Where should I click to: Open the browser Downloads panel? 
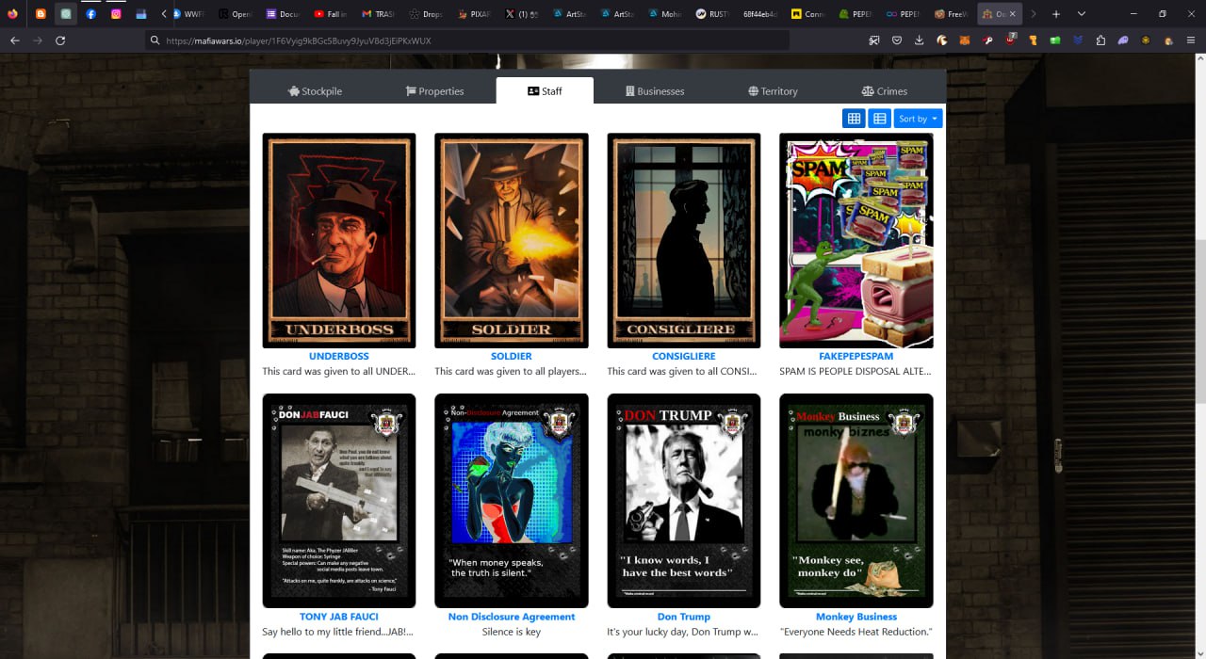[920, 40]
